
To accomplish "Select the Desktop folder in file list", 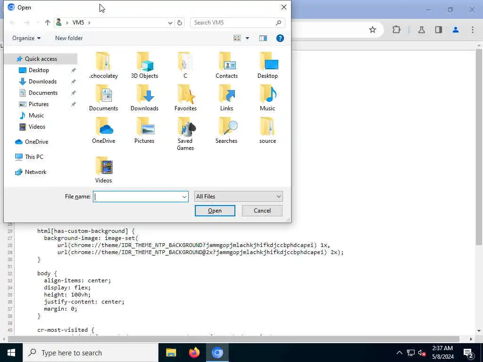I will (267, 66).
